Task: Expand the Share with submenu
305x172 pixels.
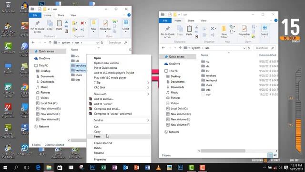Action: [x=119, y=94]
